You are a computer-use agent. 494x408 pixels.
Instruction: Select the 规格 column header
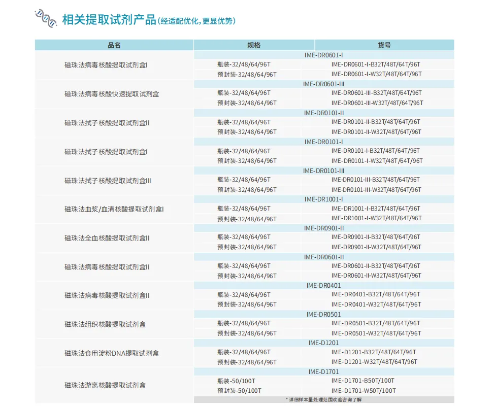pos(253,45)
